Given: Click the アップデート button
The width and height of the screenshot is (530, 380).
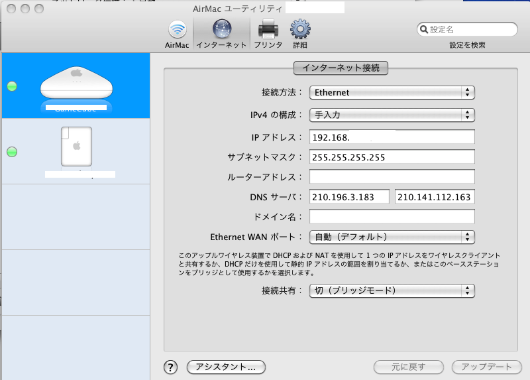Looking at the screenshot, I should pyautogui.click(x=487, y=367).
